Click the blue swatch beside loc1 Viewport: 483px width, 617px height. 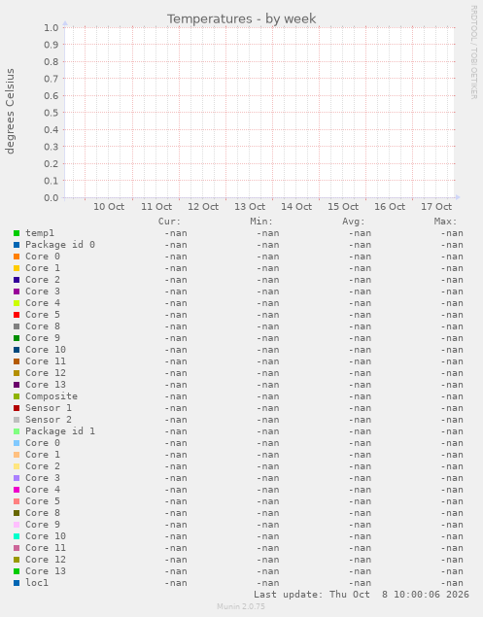click(17, 583)
